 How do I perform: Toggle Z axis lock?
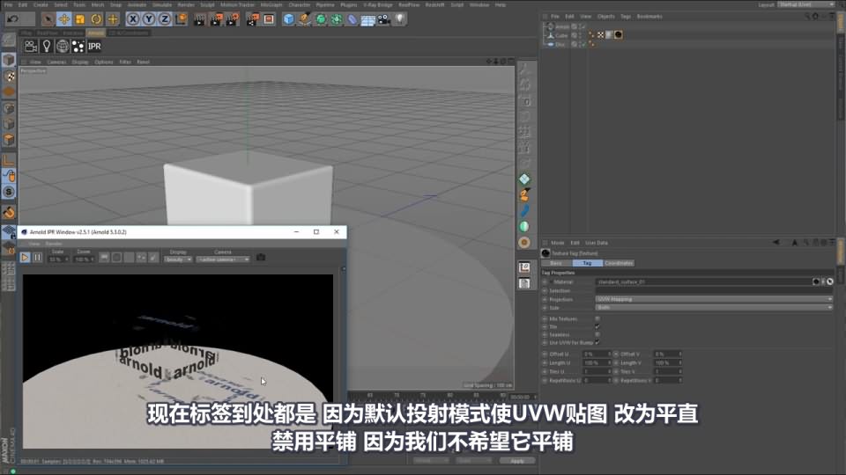tap(165, 19)
